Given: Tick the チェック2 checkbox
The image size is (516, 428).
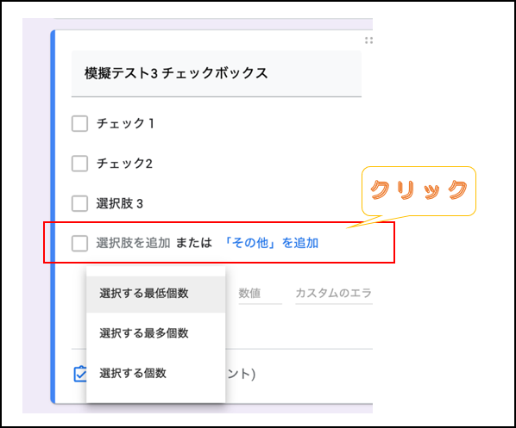Looking at the screenshot, I should (x=79, y=164).
